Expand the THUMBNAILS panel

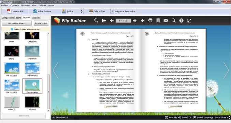click(x=60, y=118)
